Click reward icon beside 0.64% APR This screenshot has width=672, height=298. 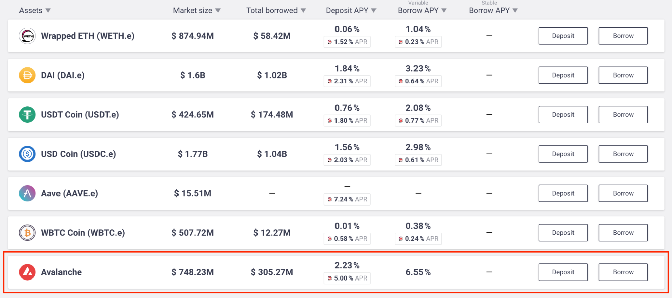point(401,81)
